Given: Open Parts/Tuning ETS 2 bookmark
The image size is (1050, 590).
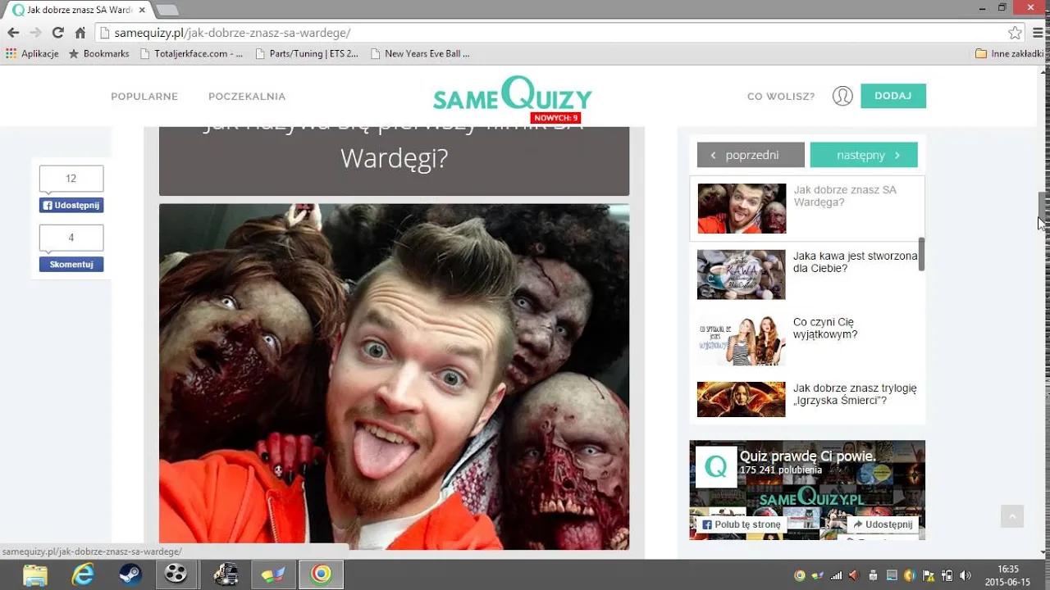Looking at the screenshot, I should [307, 54].
